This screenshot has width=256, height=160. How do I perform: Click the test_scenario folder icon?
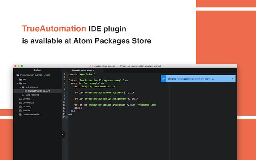(23, 87)
